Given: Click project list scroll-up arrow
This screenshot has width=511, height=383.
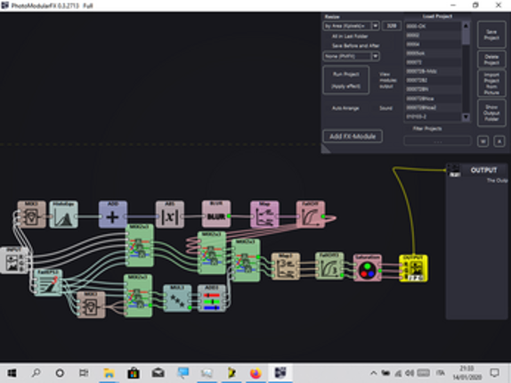Looking at the screenshot, I should click(466, 26).
